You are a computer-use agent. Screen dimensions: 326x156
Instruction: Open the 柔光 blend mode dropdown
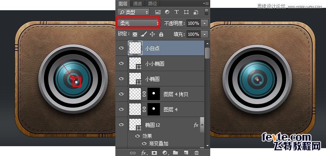(138, 23)
